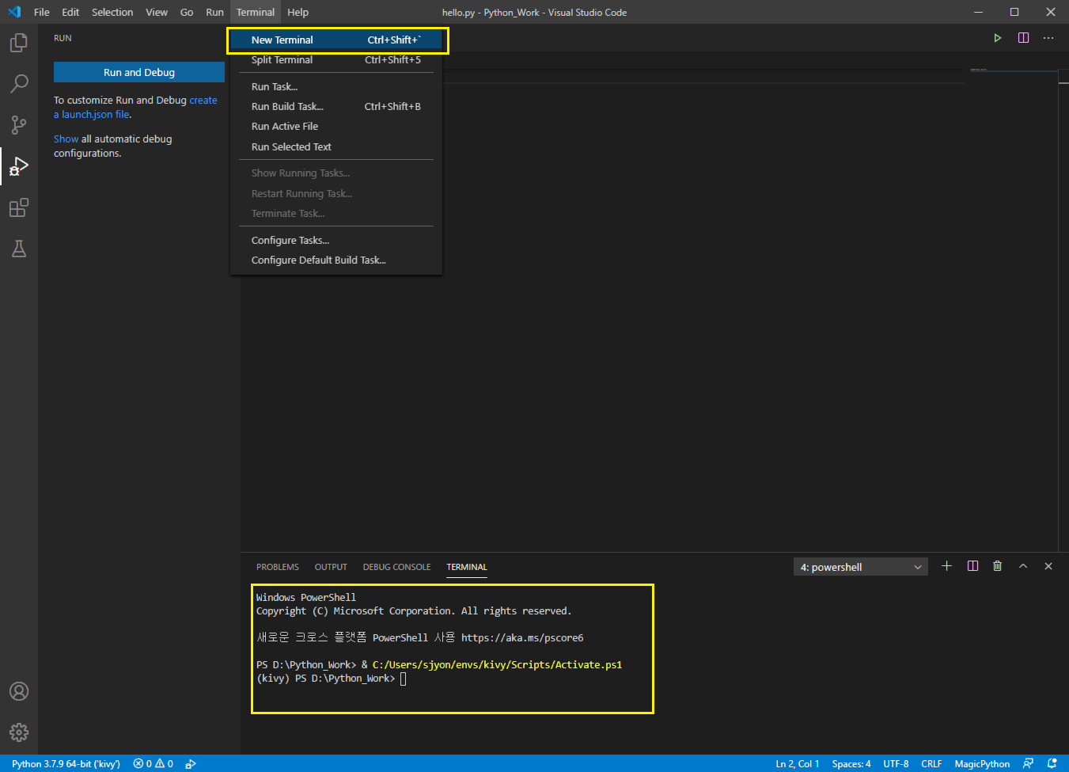Screen dimensions: 1069x772
Task: Open the Search view icon
Action: point(19,84)
